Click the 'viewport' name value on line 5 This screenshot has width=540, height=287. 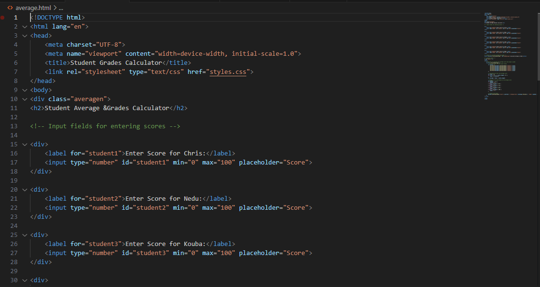click(x=103, y=54)
